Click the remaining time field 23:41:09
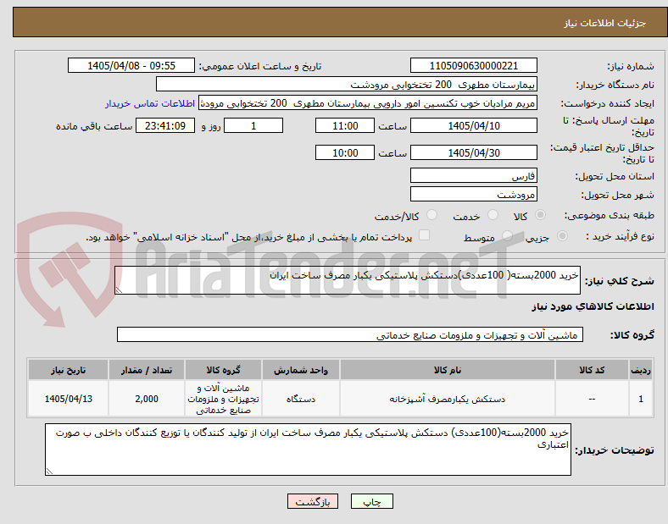 pyautogui.click(x=165, y=126)
